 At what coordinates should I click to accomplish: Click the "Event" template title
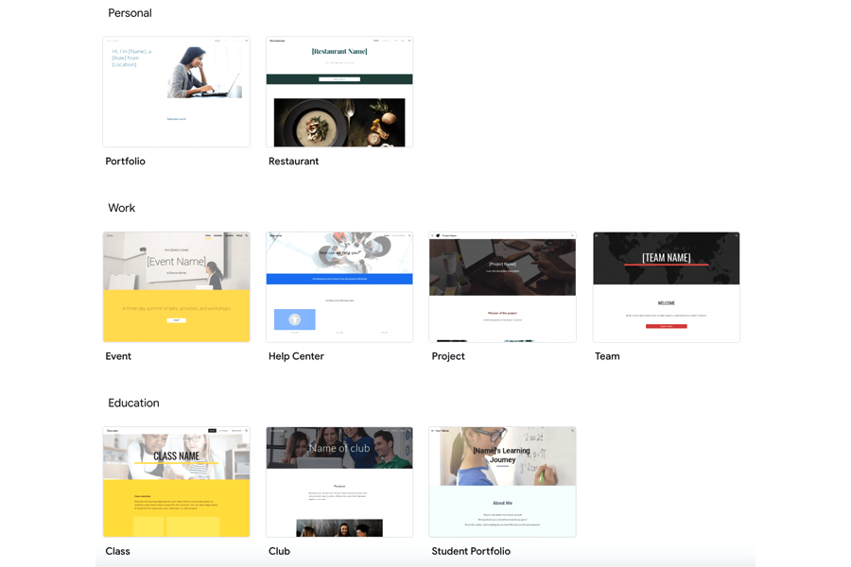coord(118,356)
